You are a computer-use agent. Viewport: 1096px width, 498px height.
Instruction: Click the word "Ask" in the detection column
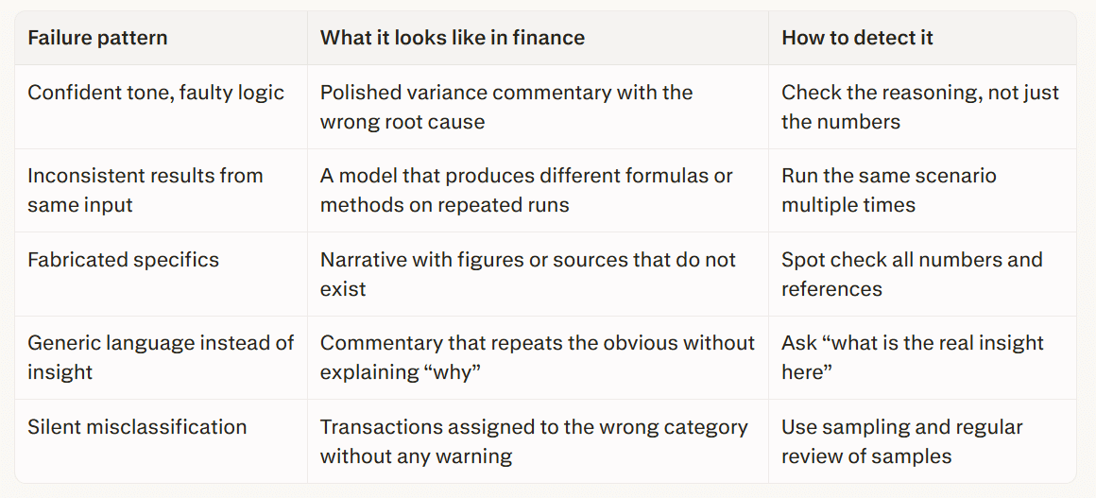799,343
